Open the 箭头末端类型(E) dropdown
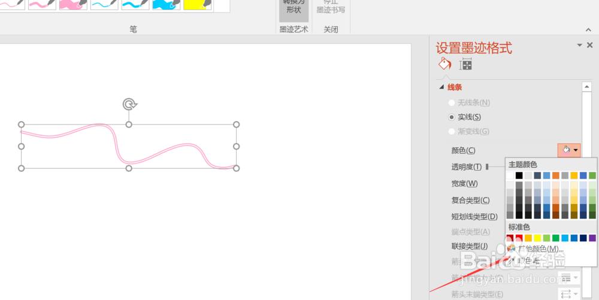Image resolution: width=599 pixels, height=300 pixels. (x=569, y=294)
